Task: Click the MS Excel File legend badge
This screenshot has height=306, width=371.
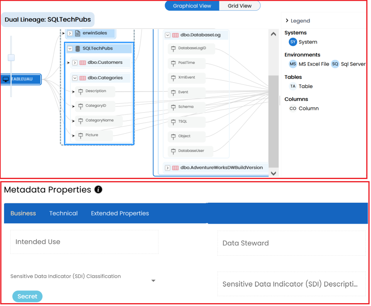Action: point(293,64)
